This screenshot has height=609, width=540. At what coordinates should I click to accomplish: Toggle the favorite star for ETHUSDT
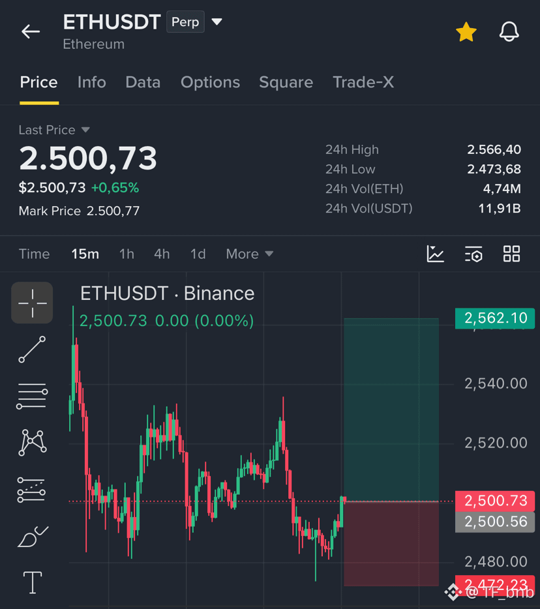(x=466, y=32)
